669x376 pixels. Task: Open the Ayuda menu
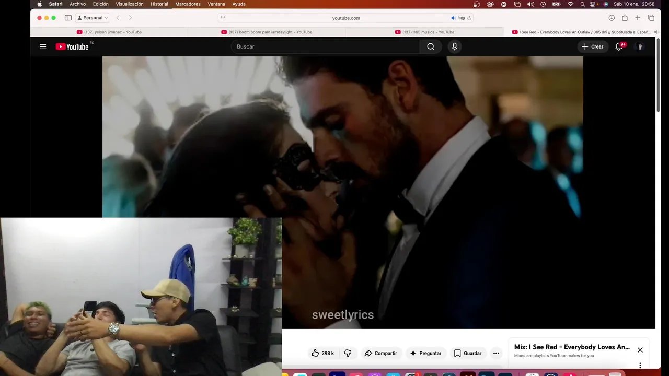(239, 4)
